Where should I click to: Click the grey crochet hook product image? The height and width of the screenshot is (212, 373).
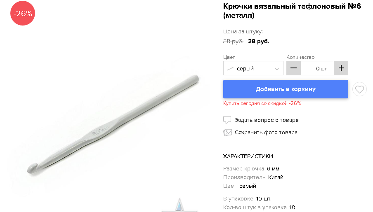click(x=113, y=124)
